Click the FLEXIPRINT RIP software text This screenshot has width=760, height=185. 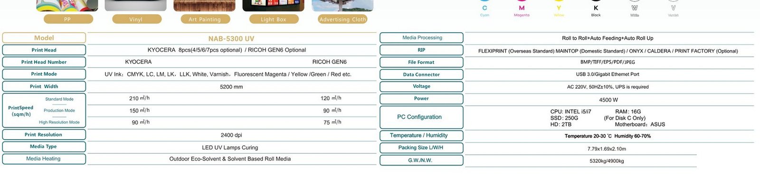coord(608,51)
